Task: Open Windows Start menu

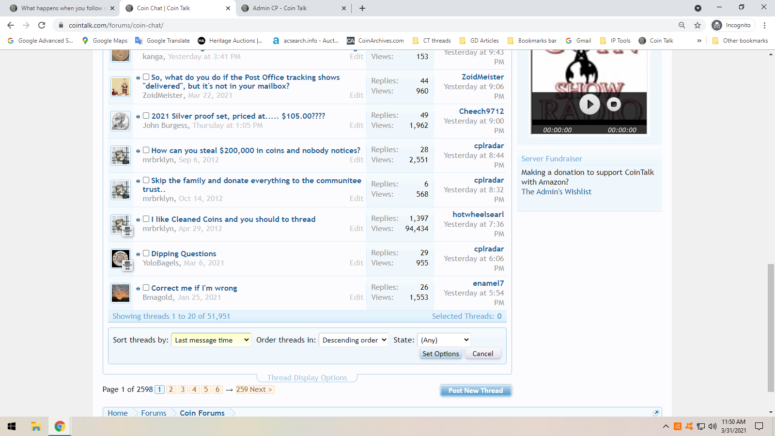Action: (x=12, y=426)
